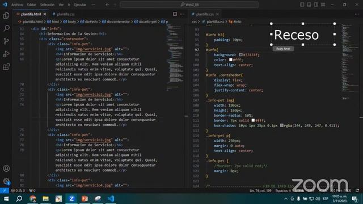Open the Ver menu

coord(61,5)
